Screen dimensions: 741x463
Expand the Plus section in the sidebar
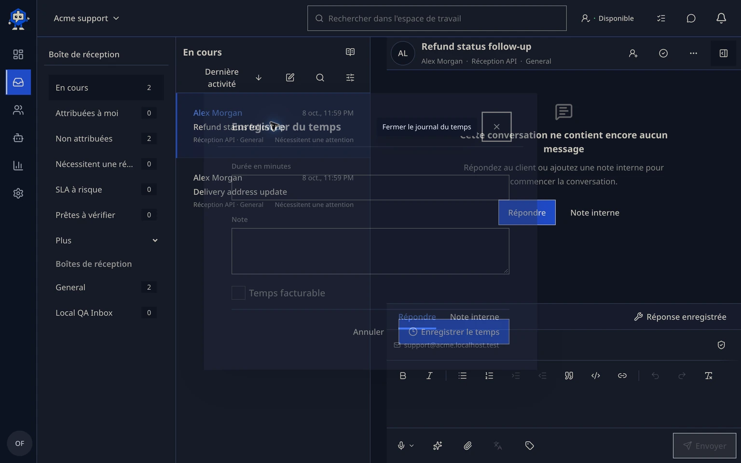pos(106,240)
